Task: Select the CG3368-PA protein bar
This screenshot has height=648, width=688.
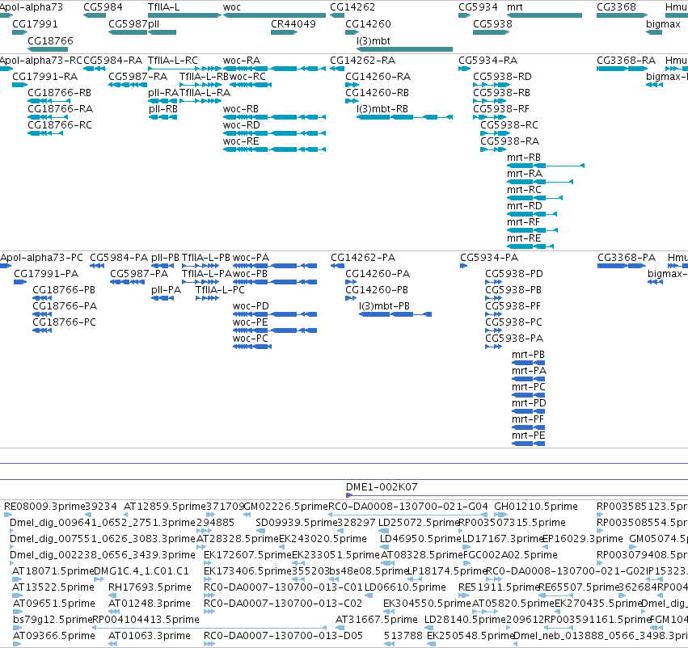Action: coord(622,266)
